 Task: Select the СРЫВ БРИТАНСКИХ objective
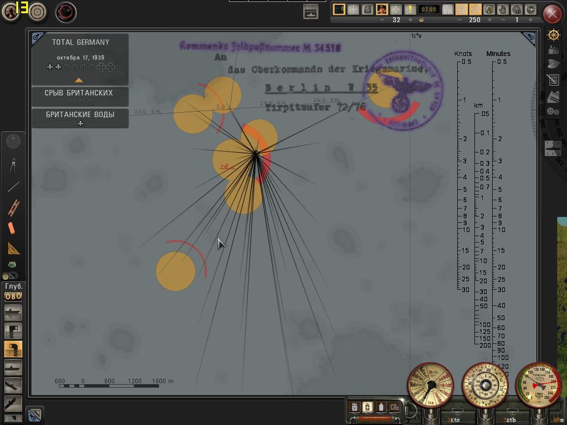click(x=80, y=96)
